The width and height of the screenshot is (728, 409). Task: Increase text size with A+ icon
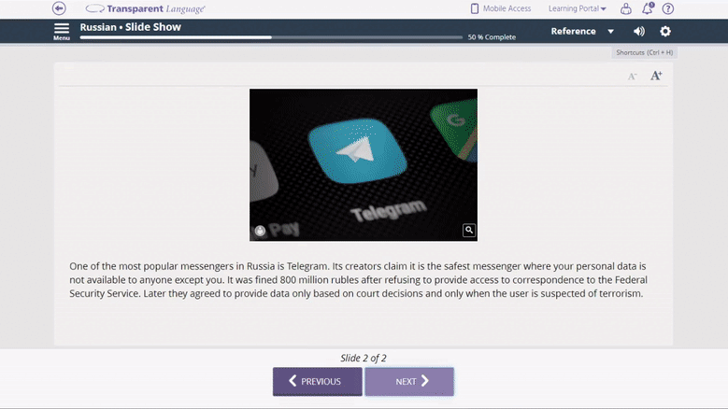[x=655, y=76]
